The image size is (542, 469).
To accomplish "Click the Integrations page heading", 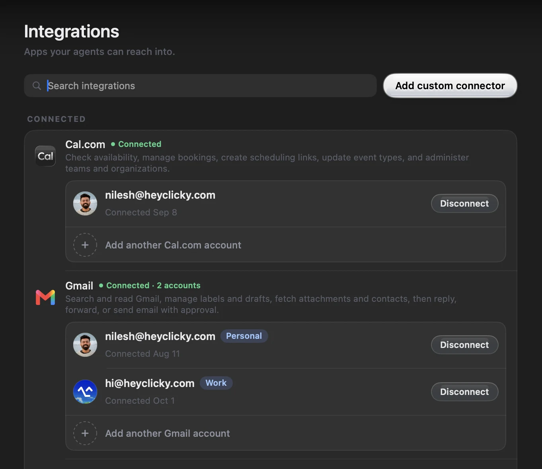I will click(x=72, y=31).
